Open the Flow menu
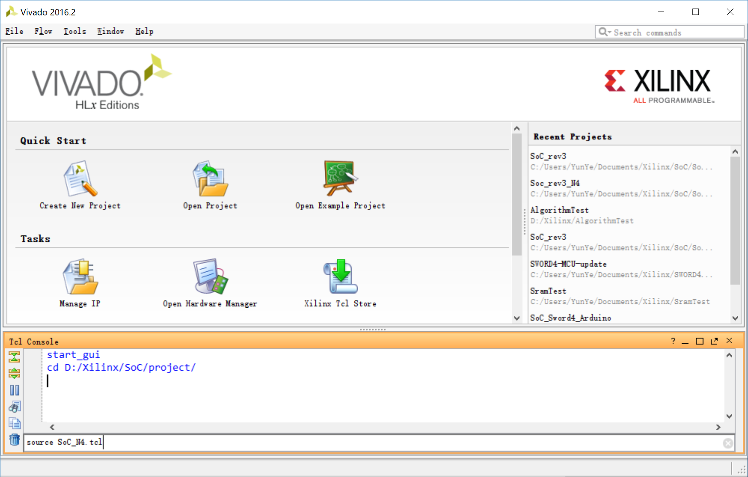The width and height of the screenshot is (748, 477). [43, 31]
